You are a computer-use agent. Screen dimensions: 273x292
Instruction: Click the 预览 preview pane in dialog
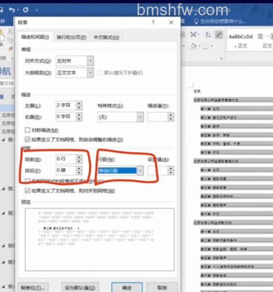click(x=99, y=239)
